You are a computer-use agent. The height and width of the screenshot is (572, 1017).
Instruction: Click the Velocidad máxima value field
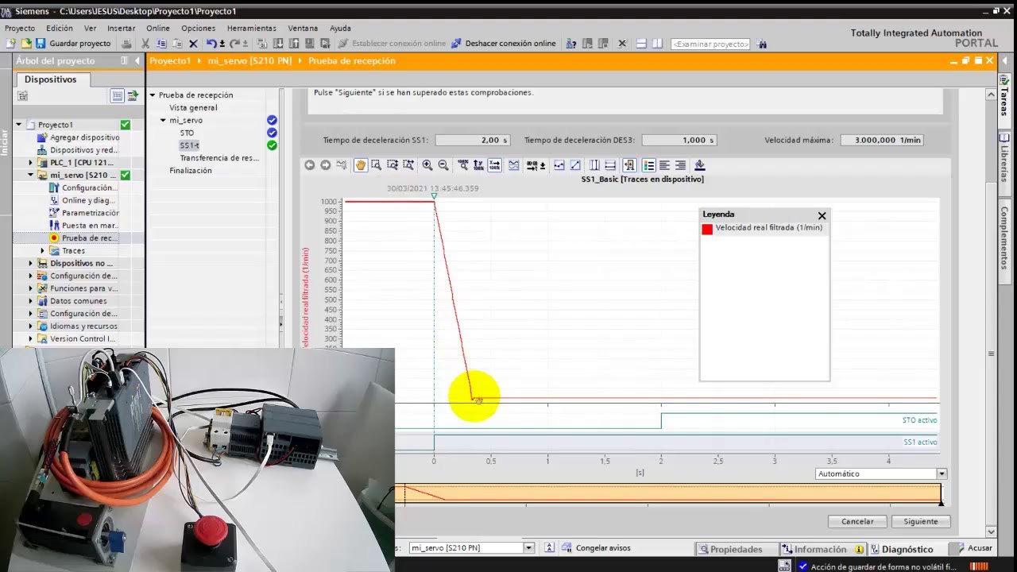click(882, 140)
